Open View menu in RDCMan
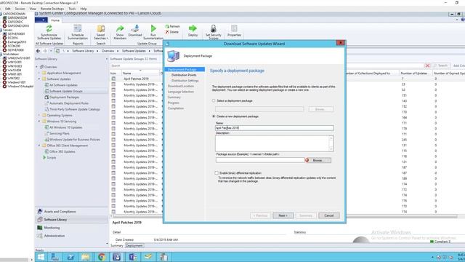465x262 pixels. tap(33, 9)
